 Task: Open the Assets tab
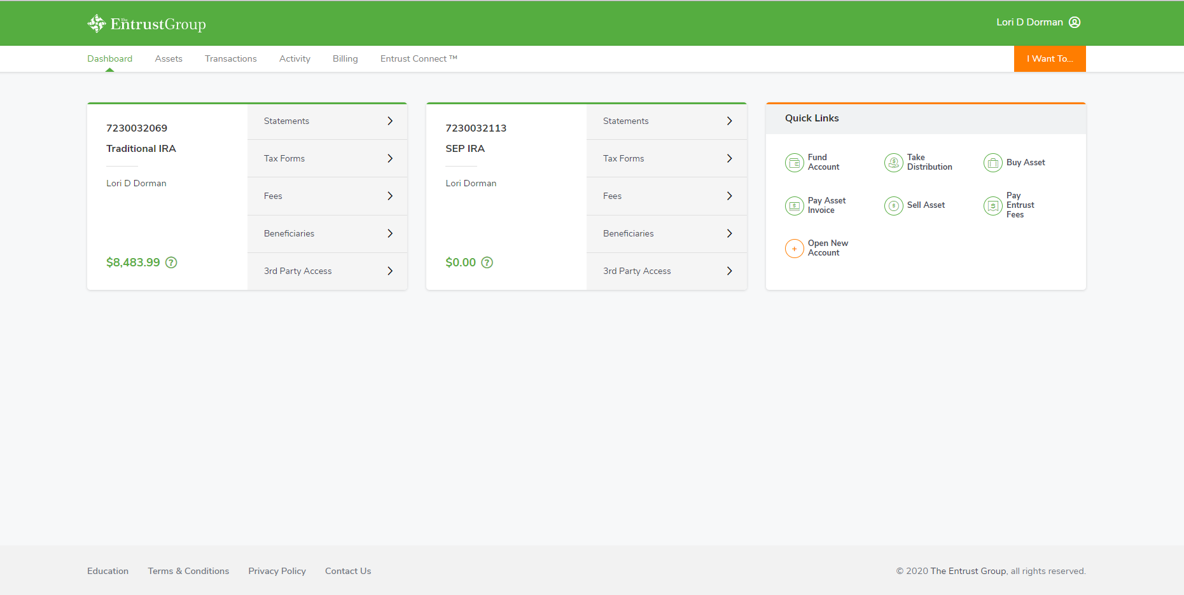(169, 58)
